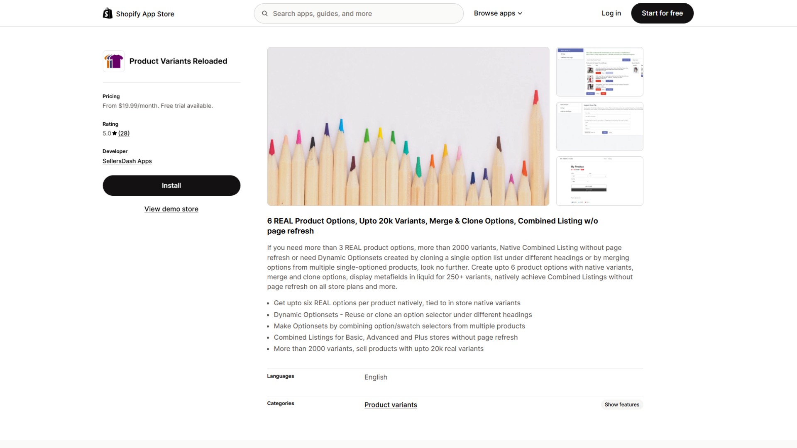Focus the search apps input field

[359, 13]
